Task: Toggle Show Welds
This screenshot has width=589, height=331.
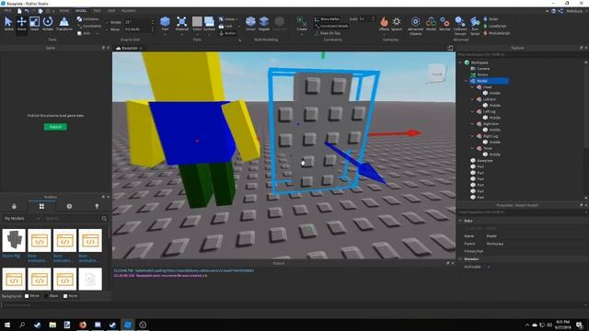Action: tap(328, 18)
